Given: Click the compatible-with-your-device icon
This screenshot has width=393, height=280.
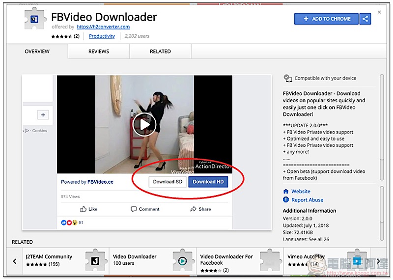Looking at the screenshot, I should tap(288, 78).
